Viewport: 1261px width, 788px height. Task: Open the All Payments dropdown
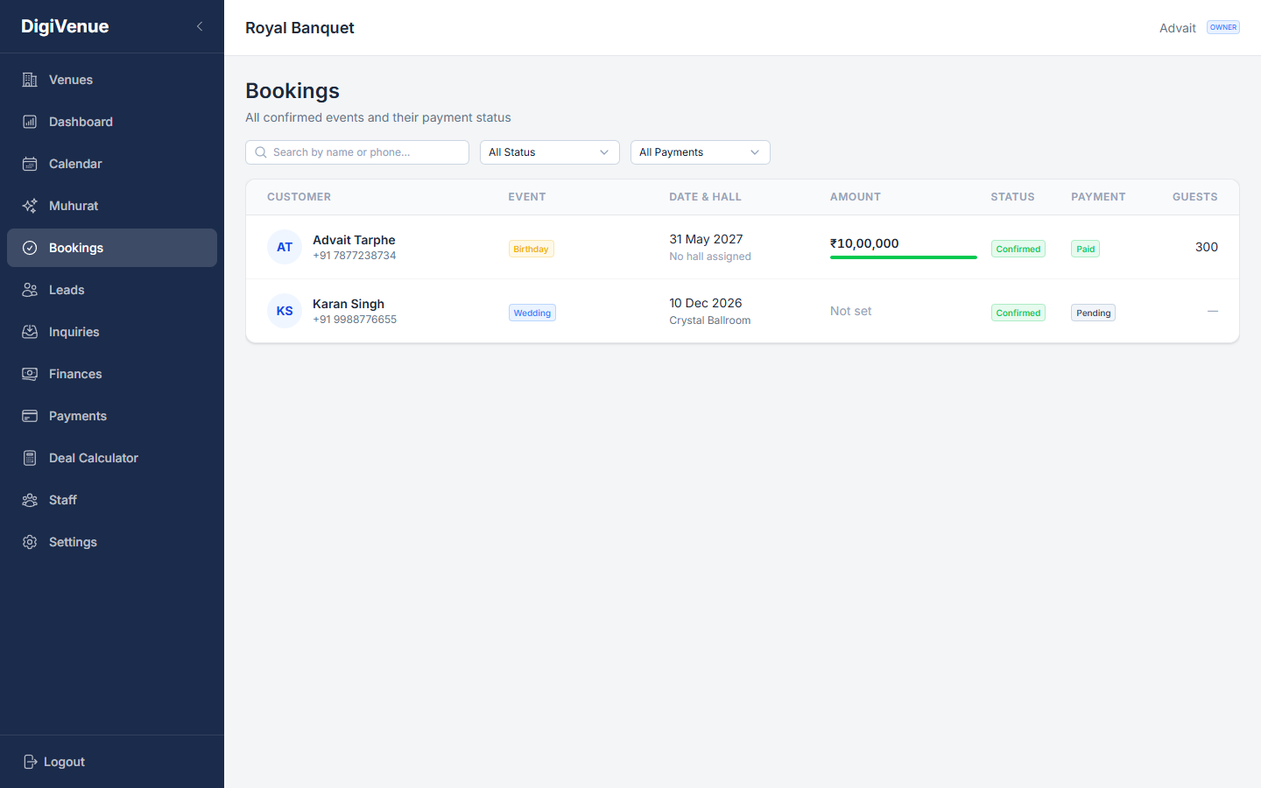701,152
